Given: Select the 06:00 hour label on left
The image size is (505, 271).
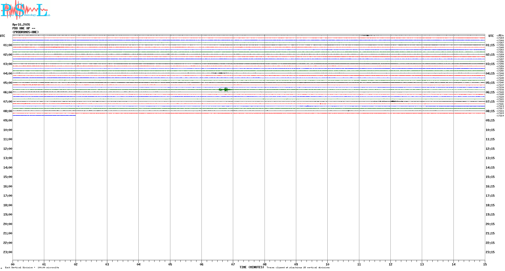Looking at the screenshot, I should pos(8,92).
